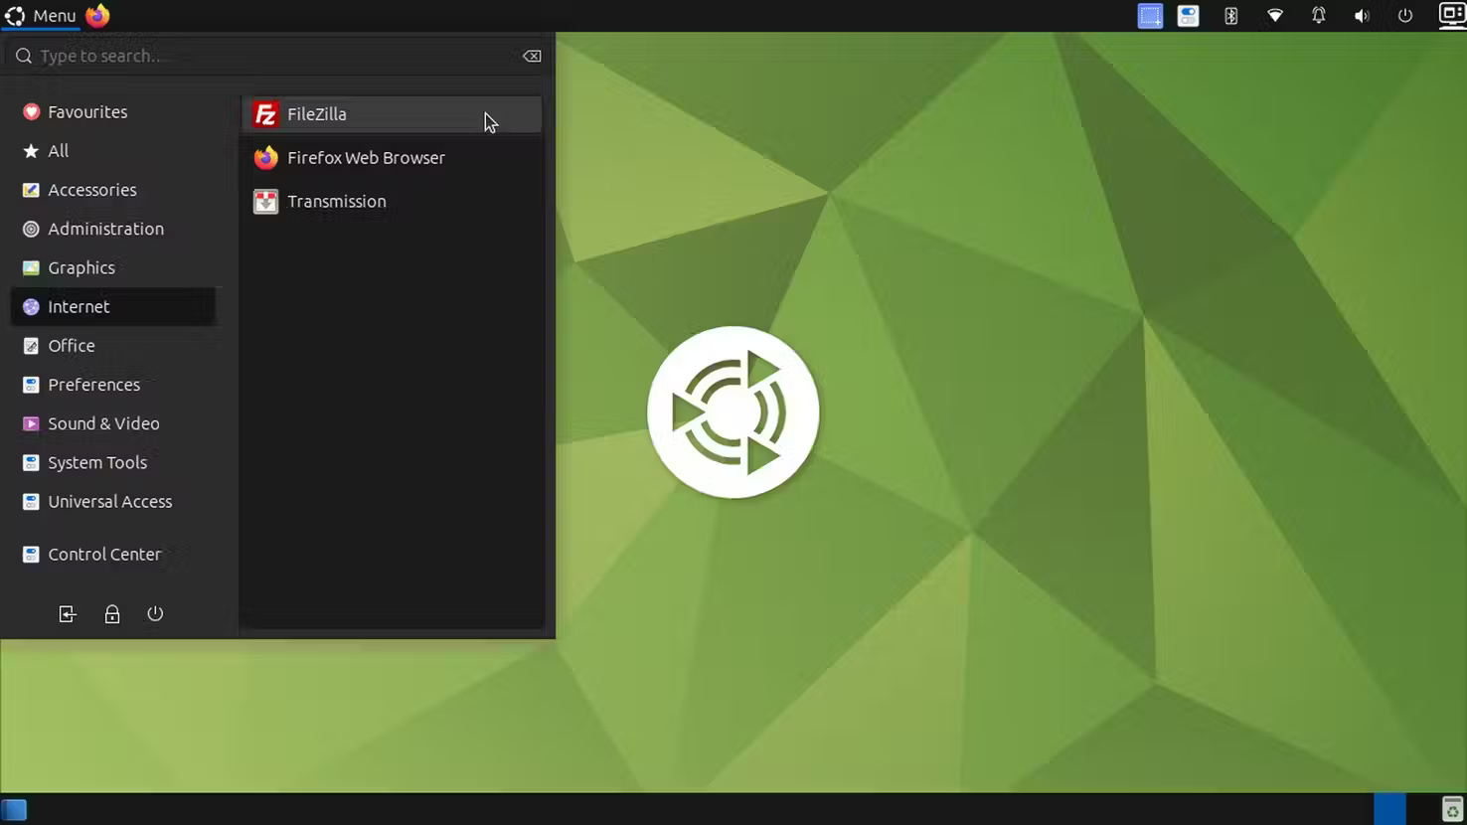
Task: Open the Sound & Video category
Action: (x=103, y=423)
